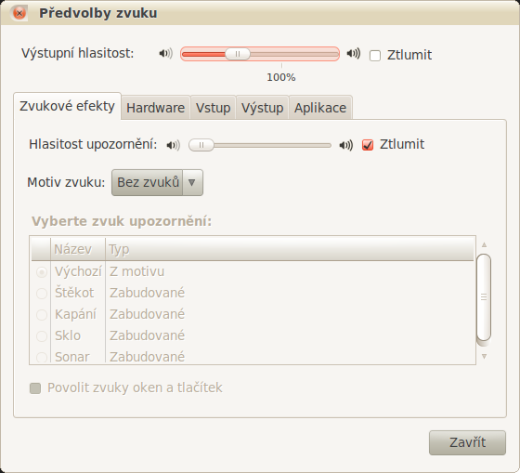Click low-volume speaker icon beside output volume slider

[166, 54]
